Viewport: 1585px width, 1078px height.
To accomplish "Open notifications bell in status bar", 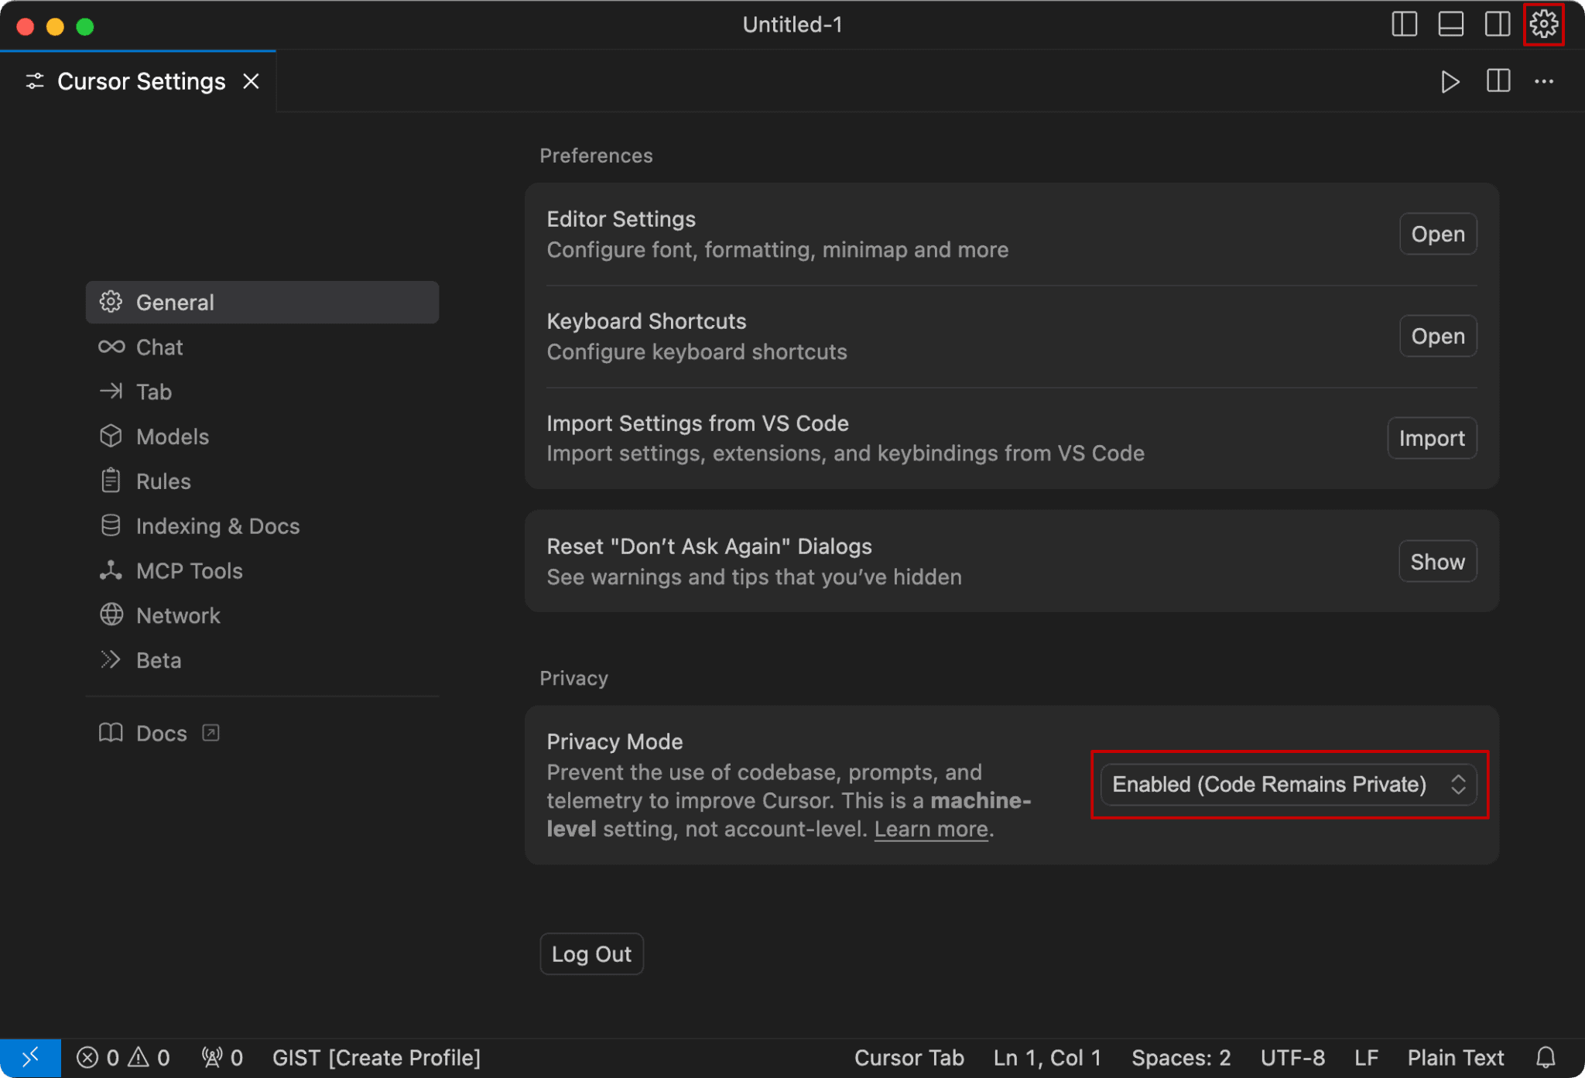I will [1546, 1057].
